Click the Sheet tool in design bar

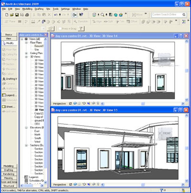9,107
